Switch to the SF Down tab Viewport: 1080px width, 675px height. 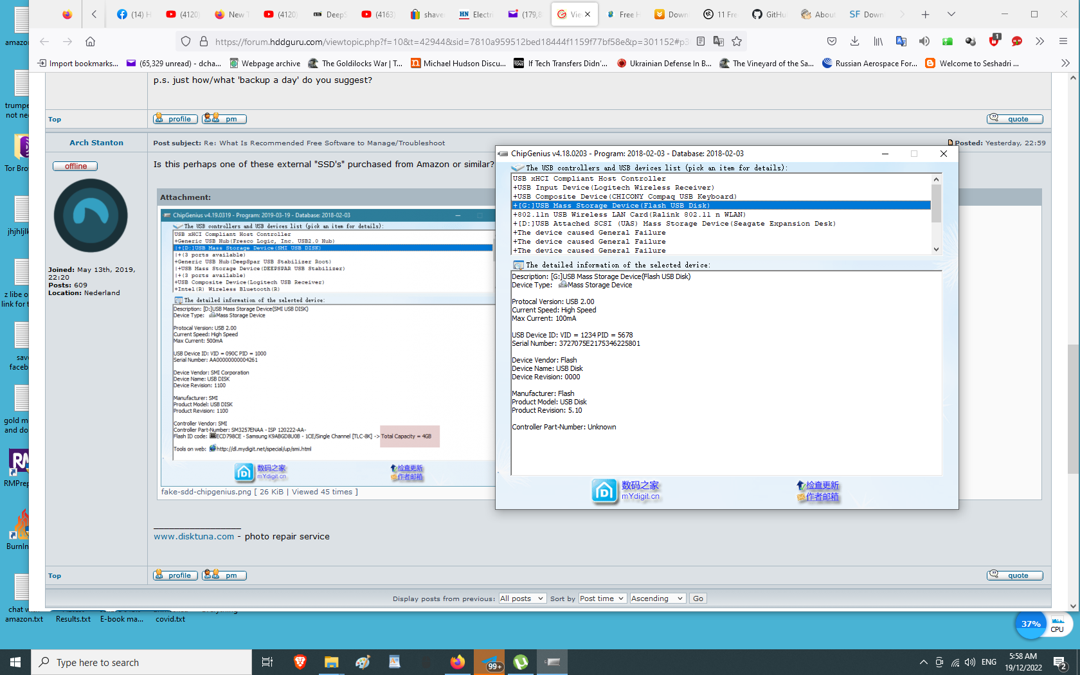[x=867, y=14]
